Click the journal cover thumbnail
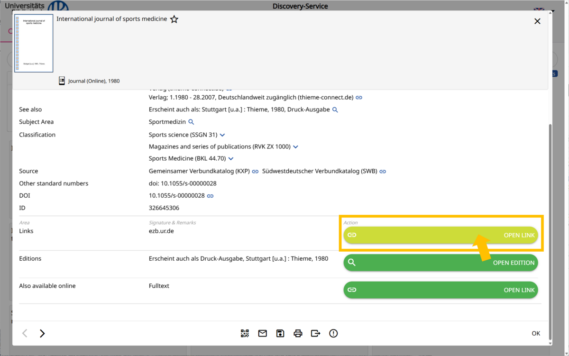 tap(34, 44)
